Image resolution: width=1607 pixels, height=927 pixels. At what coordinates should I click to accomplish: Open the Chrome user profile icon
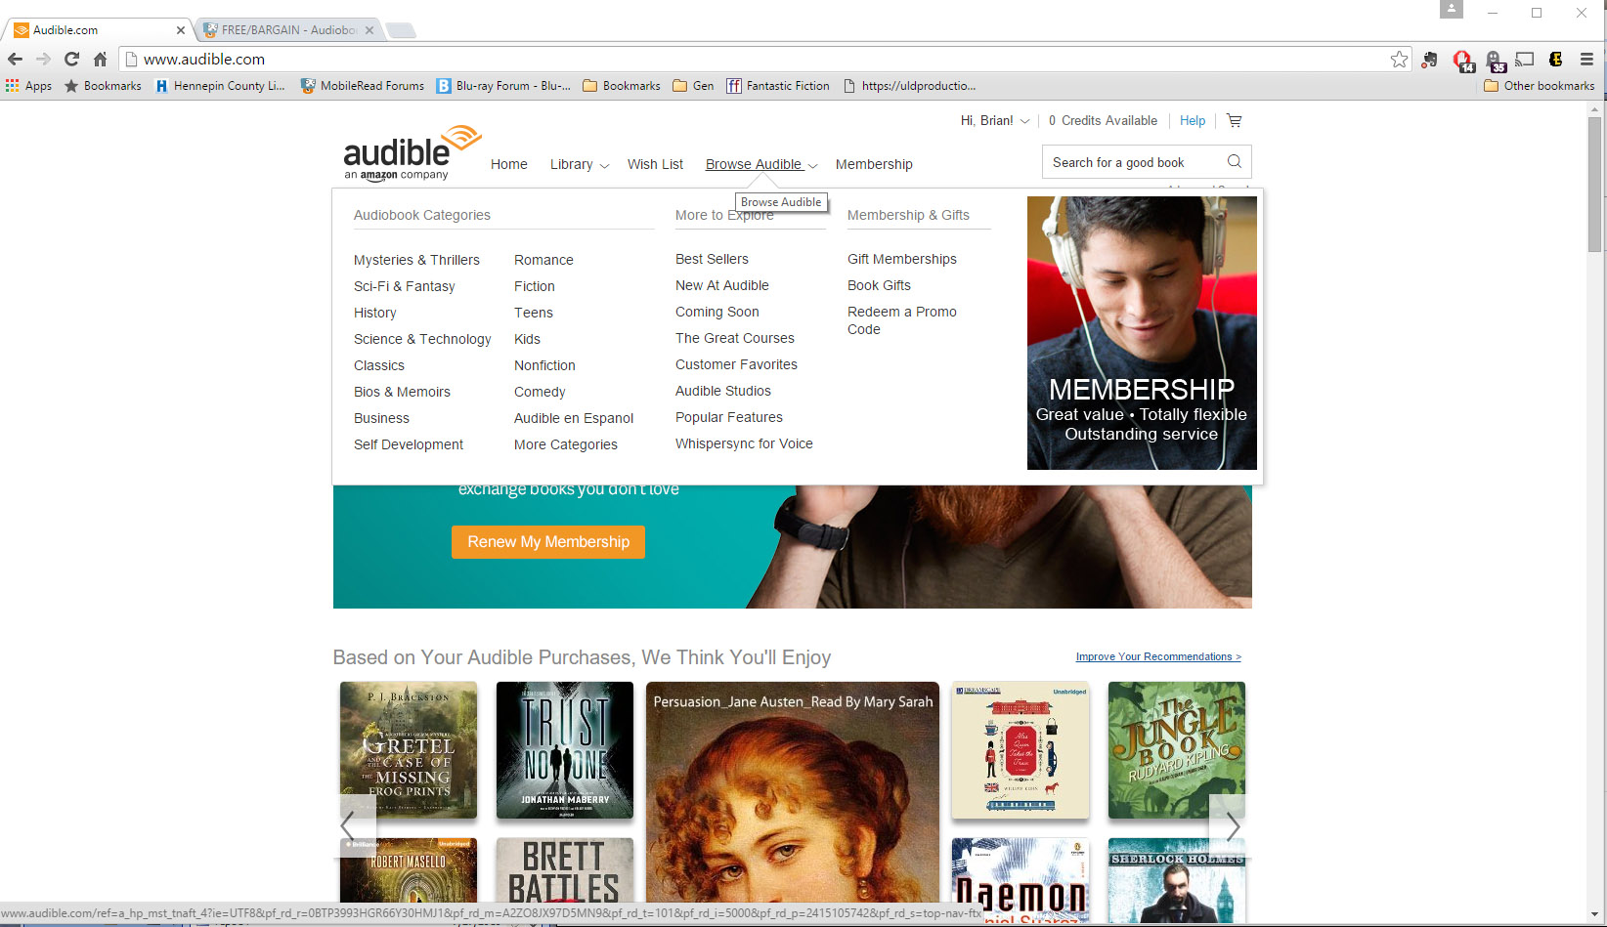click(x=1452, y=9)
